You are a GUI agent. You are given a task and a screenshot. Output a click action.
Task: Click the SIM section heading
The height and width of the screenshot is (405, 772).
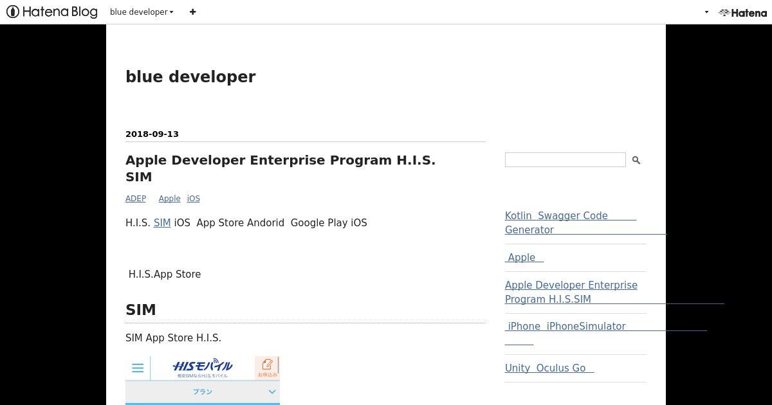(x=141, y=310)
